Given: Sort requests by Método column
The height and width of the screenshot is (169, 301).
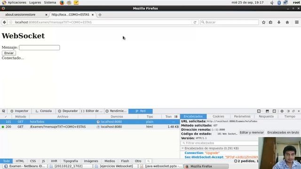Looking at the screenshot, I should click(21, 116).
